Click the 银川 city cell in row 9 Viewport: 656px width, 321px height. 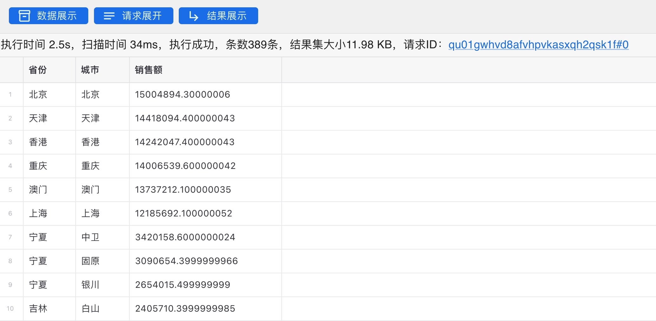[91, 285]
